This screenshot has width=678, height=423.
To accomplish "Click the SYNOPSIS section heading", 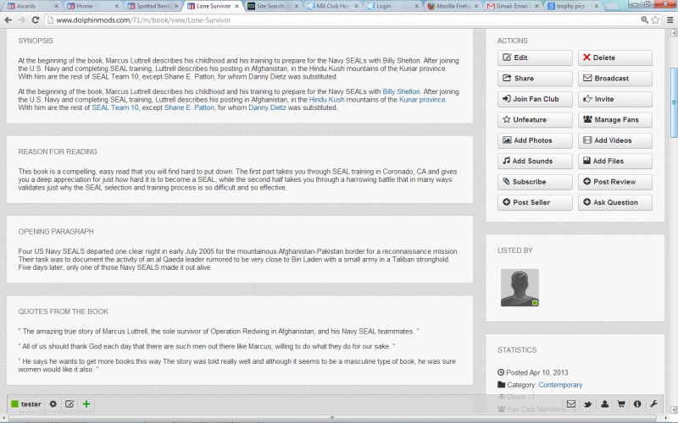I will [x=36, y=41].
